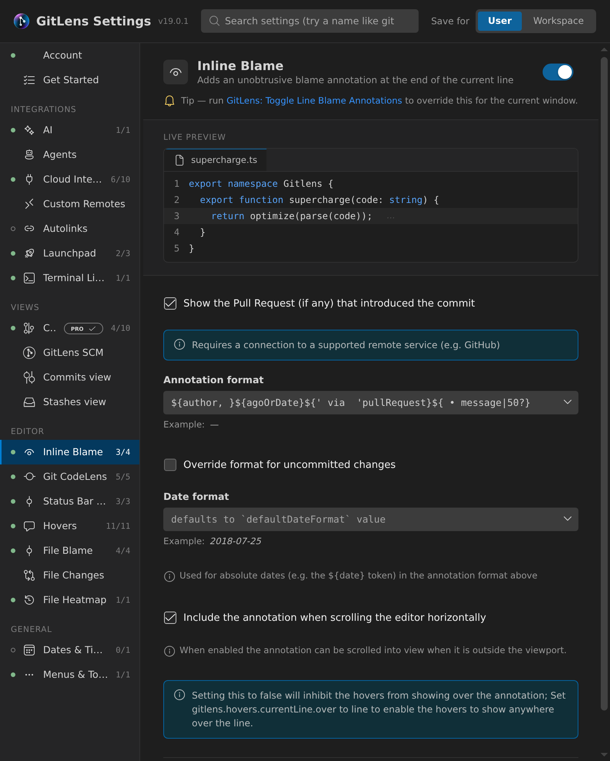This screenshot has height=761, width=610.
Task: Click the AI sparkle icon
Action: tap(29, 130)
